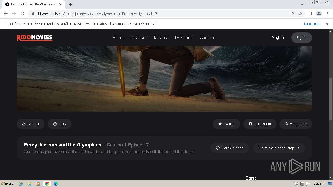
Task: Open the TV Series section
Action: (x=183, y=38)
